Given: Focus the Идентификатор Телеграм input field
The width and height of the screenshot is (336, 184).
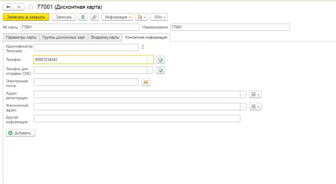Looking at the screenshot, I should pos(86,47).
